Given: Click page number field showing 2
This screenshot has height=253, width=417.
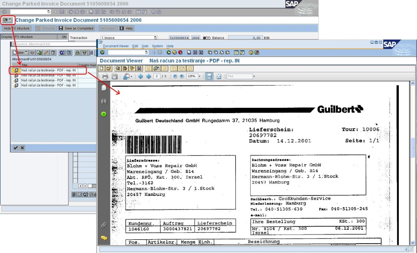Looking at the screenshot, I should pyautogui.click(x=157, y=76).
